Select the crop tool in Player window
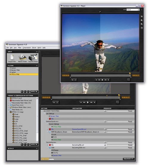Screen dimensions: 149x165 [x=142, y=16]
